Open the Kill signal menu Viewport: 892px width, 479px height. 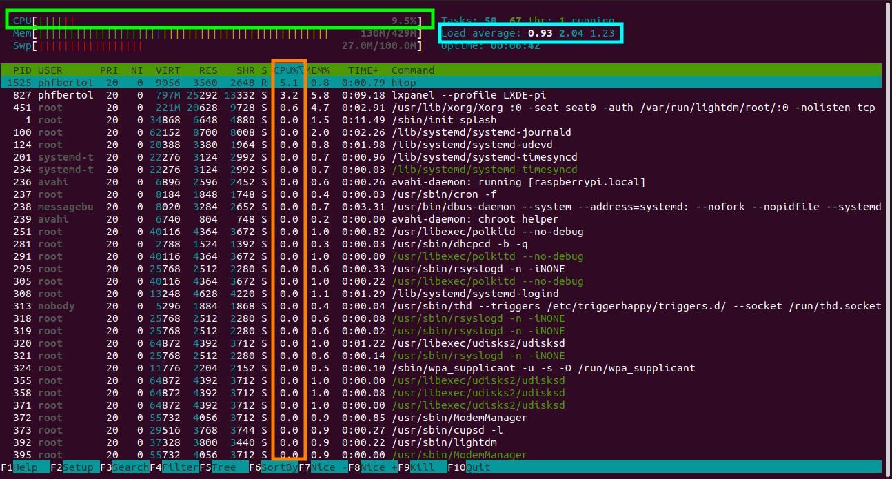pyautogui.click(x=417, y=467)
